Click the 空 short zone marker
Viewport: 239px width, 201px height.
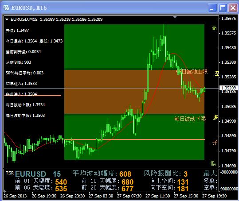click(217, 73)
